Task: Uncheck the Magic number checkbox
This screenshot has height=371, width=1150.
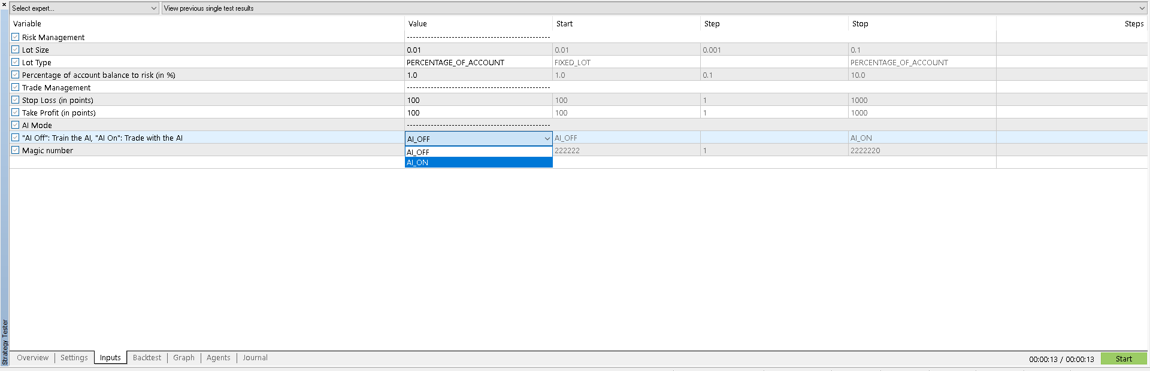Action: click(x=16, y=150)
